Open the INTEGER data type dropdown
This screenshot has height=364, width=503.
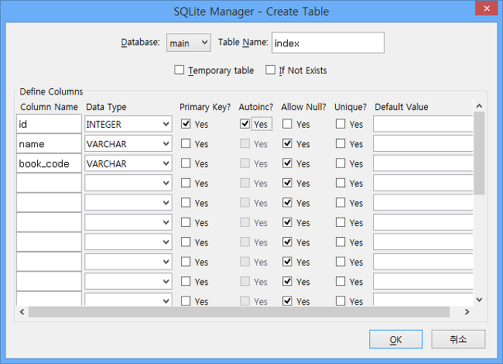(x=128, y=124)
